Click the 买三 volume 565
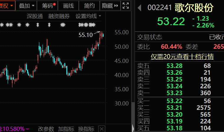Image resolution: width=224 pixels, height=132 pixels. [206, 115]
